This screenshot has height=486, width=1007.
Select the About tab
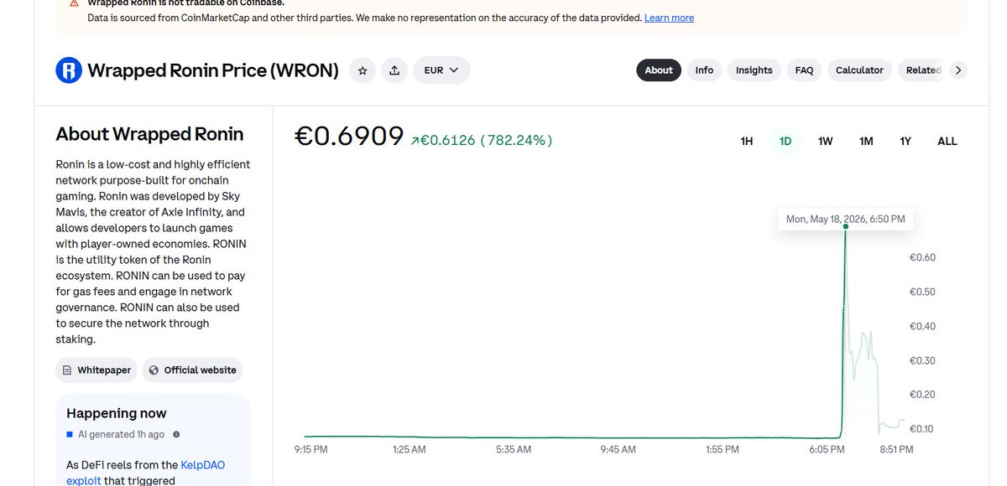click(659, 70)
